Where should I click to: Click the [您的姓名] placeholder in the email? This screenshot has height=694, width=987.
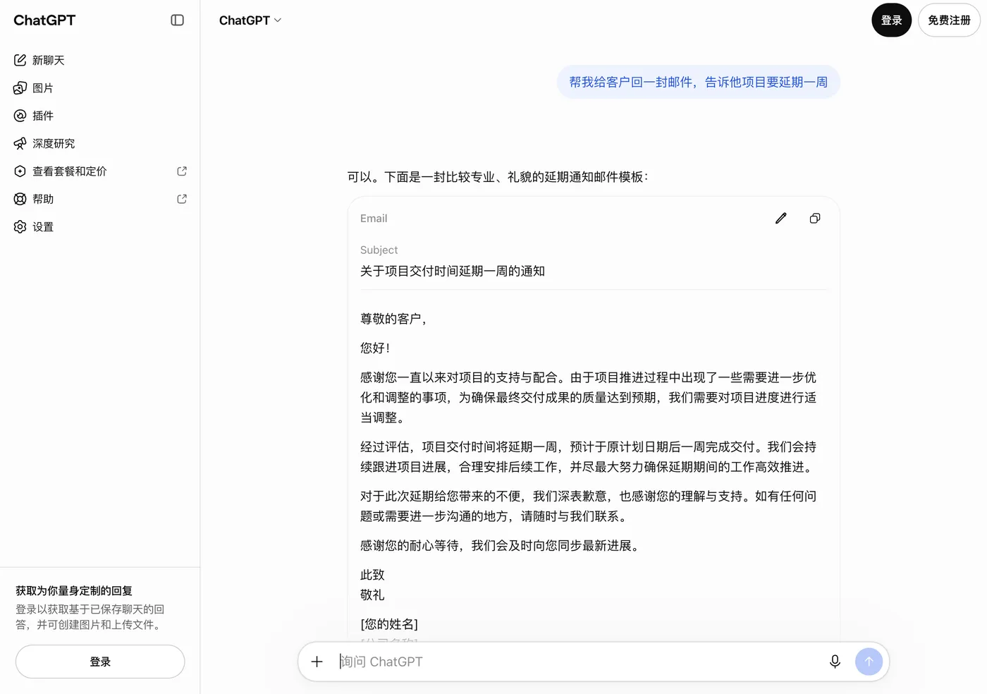(x=389, y=625)
